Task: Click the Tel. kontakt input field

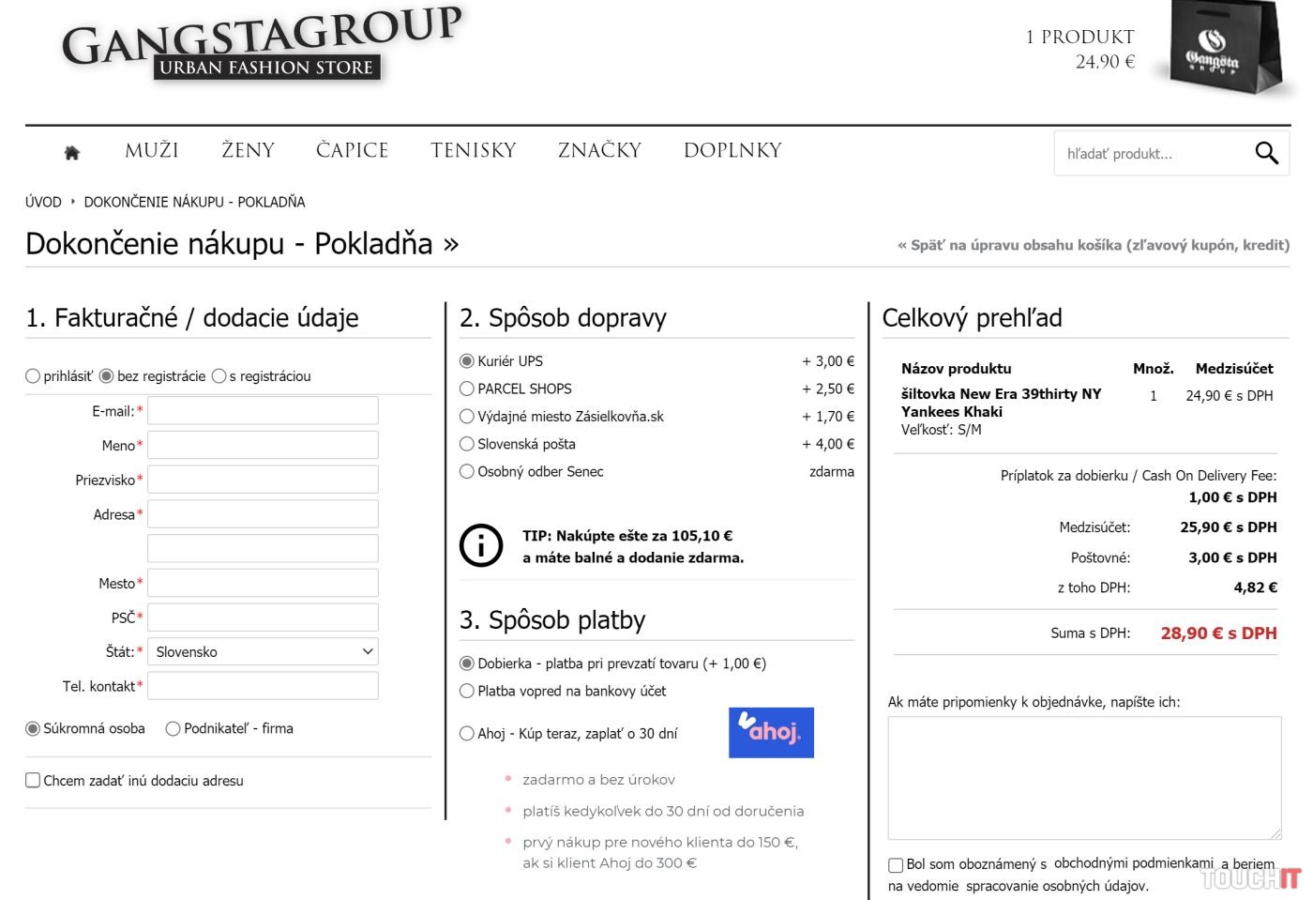Action: tap(263, 686)
